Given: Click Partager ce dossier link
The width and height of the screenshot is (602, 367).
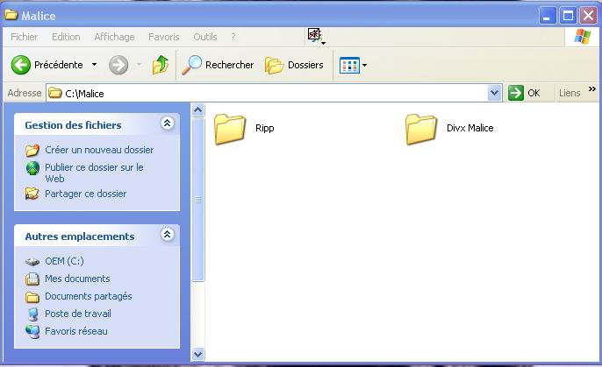Looking at the screenshot, I should tap(86, 194).
